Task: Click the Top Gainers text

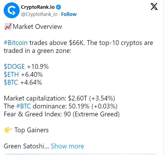Action: coord(32,130)
